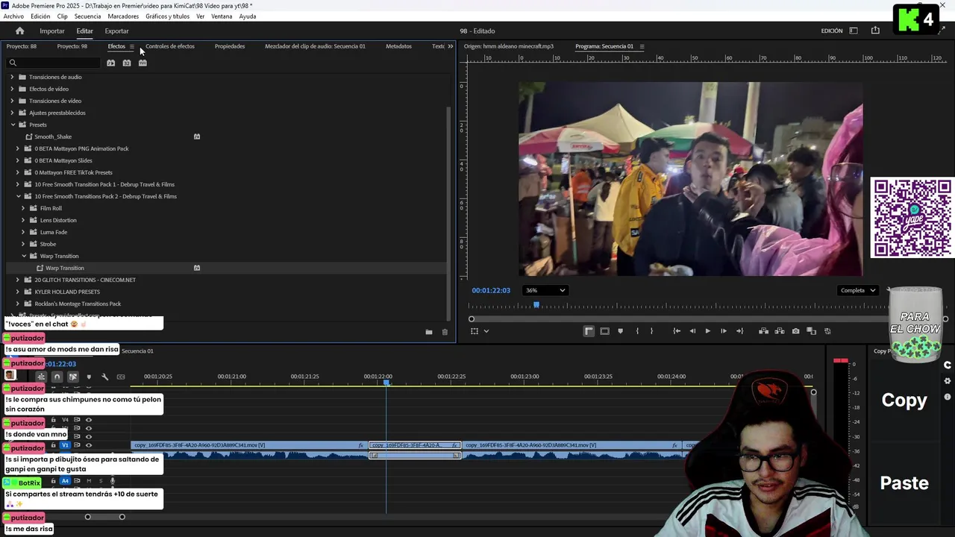Screen dimensions: 955x537
Task: Step back one frame
Action: (692, 331)
